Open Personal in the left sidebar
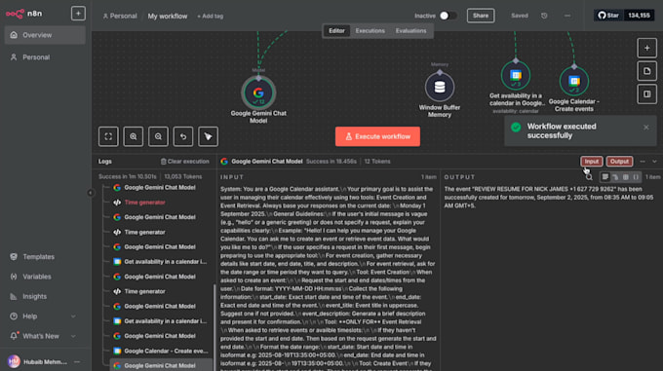663x371 pixels. click(x=45, y=57)
